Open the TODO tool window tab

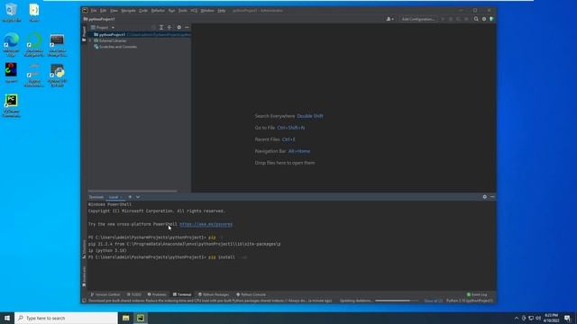[134, 294]
